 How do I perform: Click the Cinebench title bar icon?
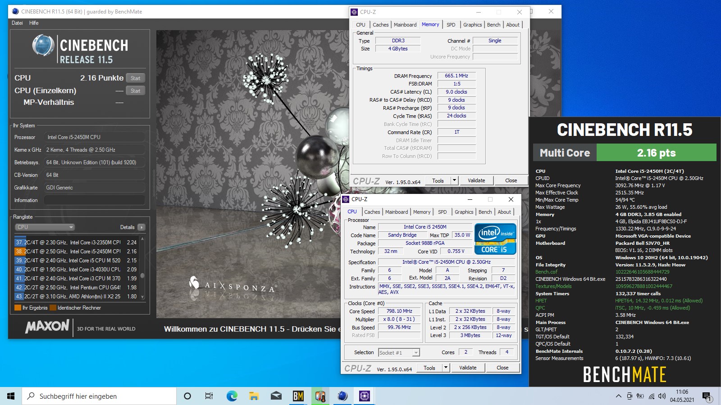(15, 12)
